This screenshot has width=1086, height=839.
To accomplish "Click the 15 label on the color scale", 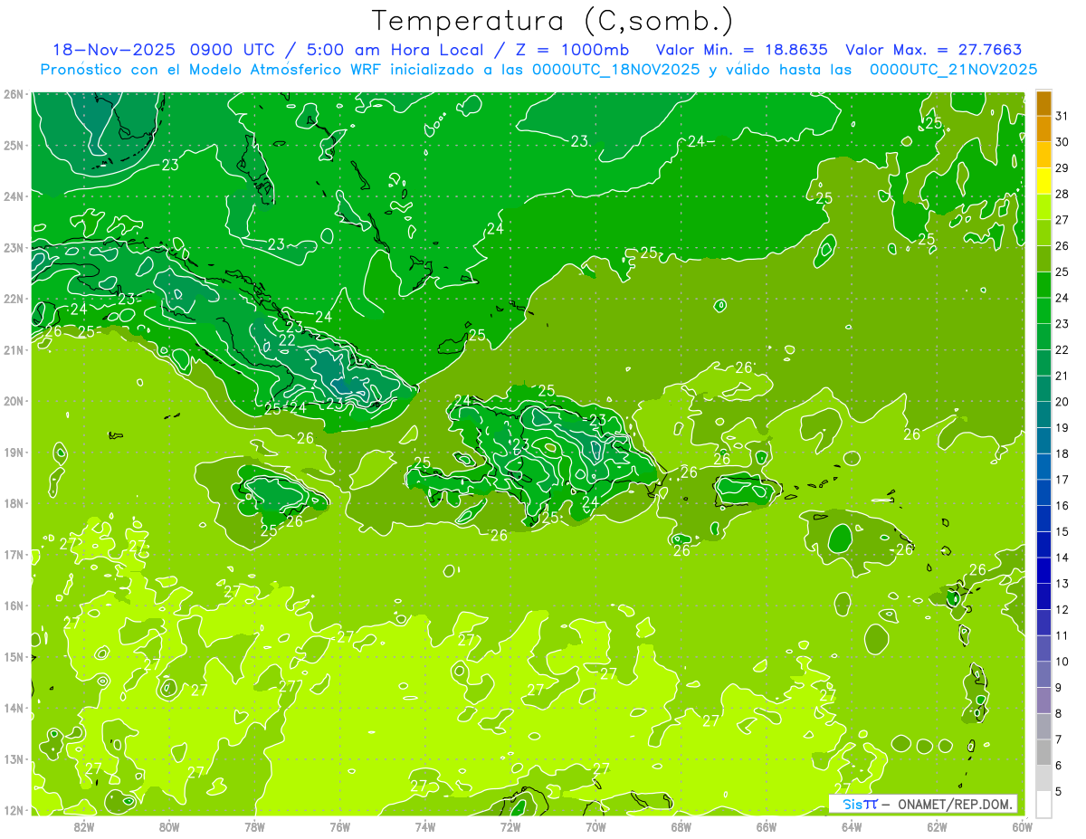I will pyautogui.click(x=1062, y=531).
